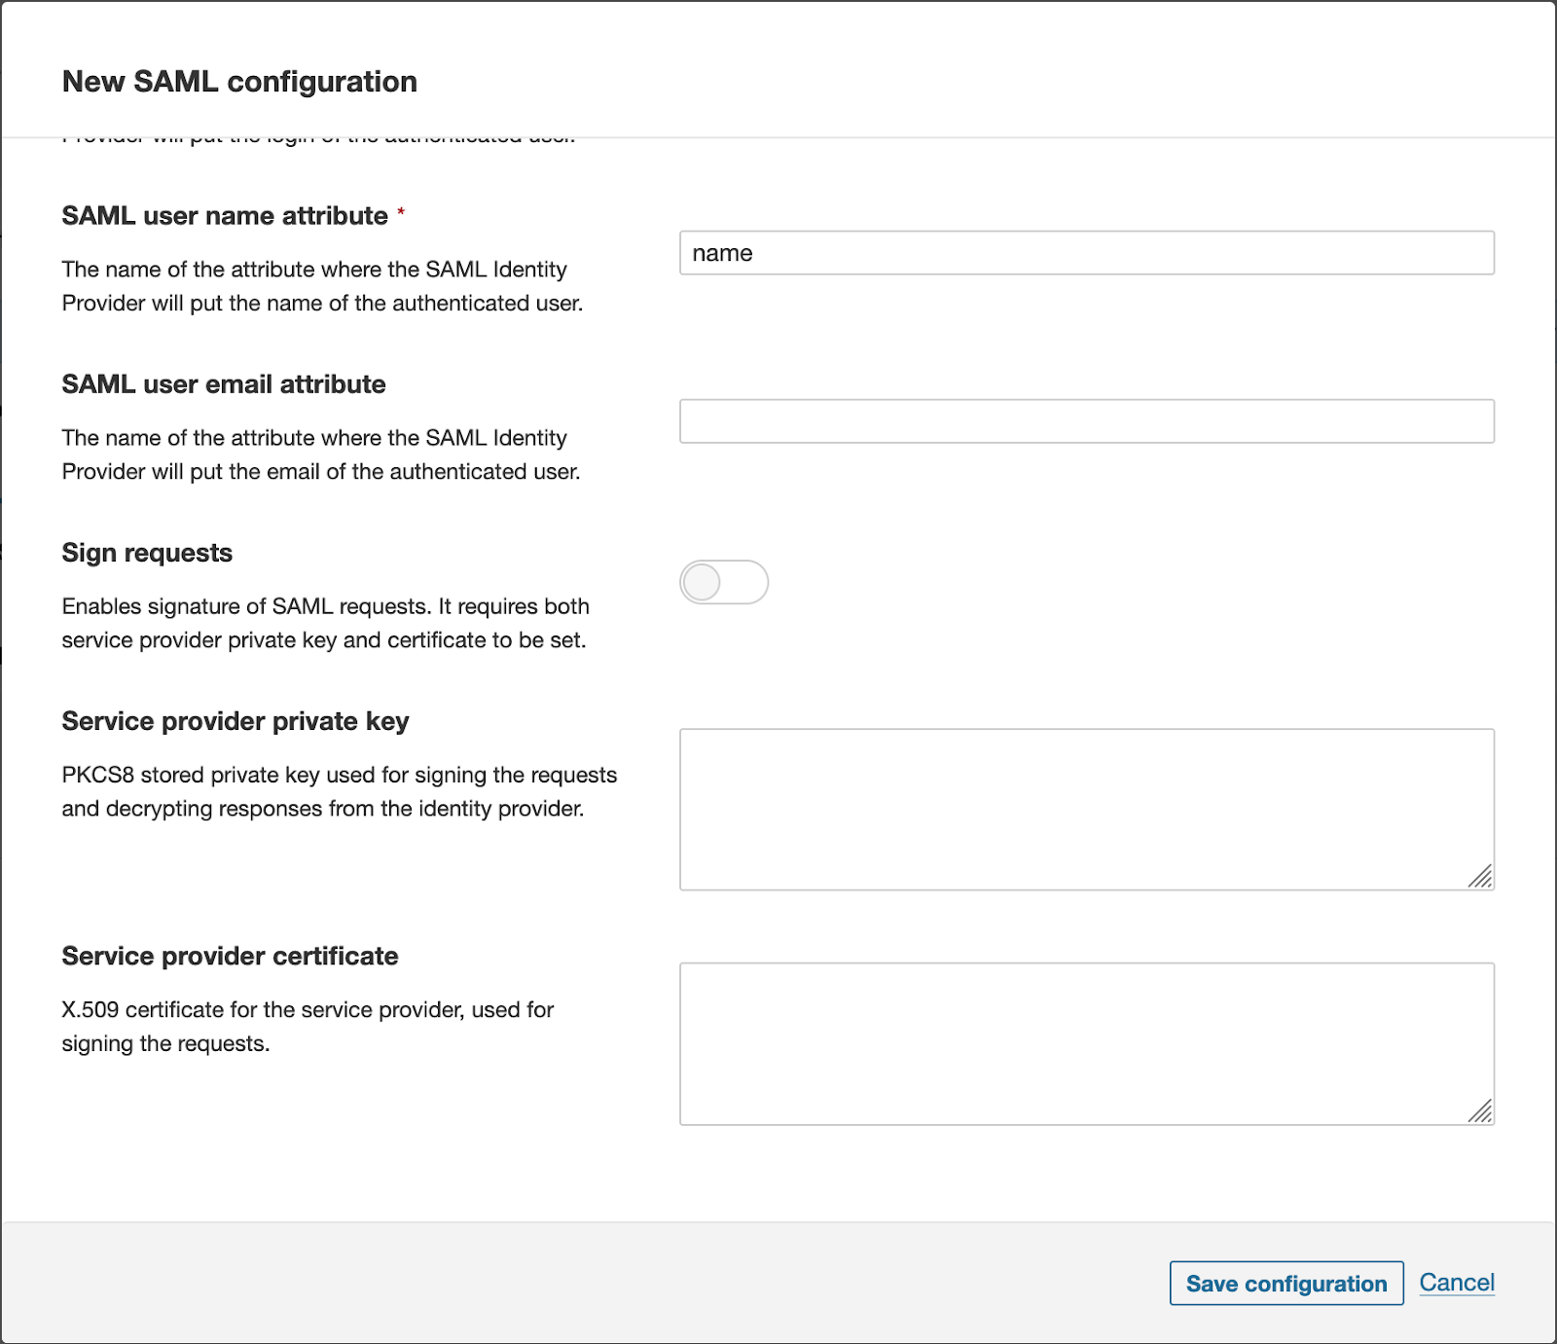Focus the SAML user email attribute input
Screen dimensions: 1557x1344
(1086, 421)
